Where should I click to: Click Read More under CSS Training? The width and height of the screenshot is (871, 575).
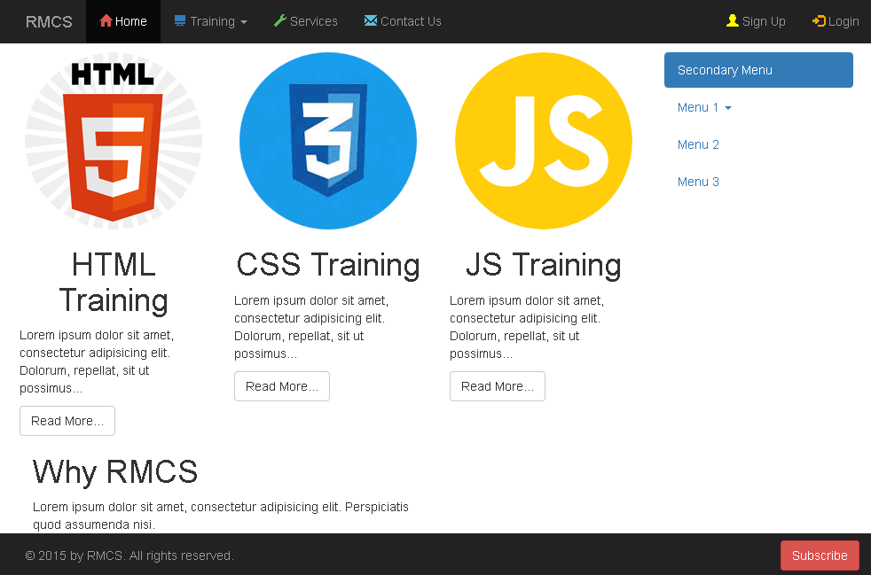coord(282,386)
